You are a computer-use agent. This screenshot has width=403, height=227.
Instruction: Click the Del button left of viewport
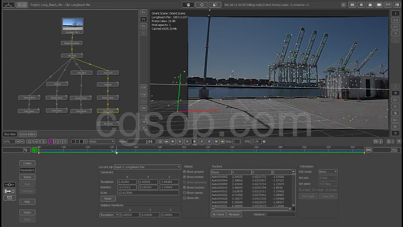click(x=144, y=108)
